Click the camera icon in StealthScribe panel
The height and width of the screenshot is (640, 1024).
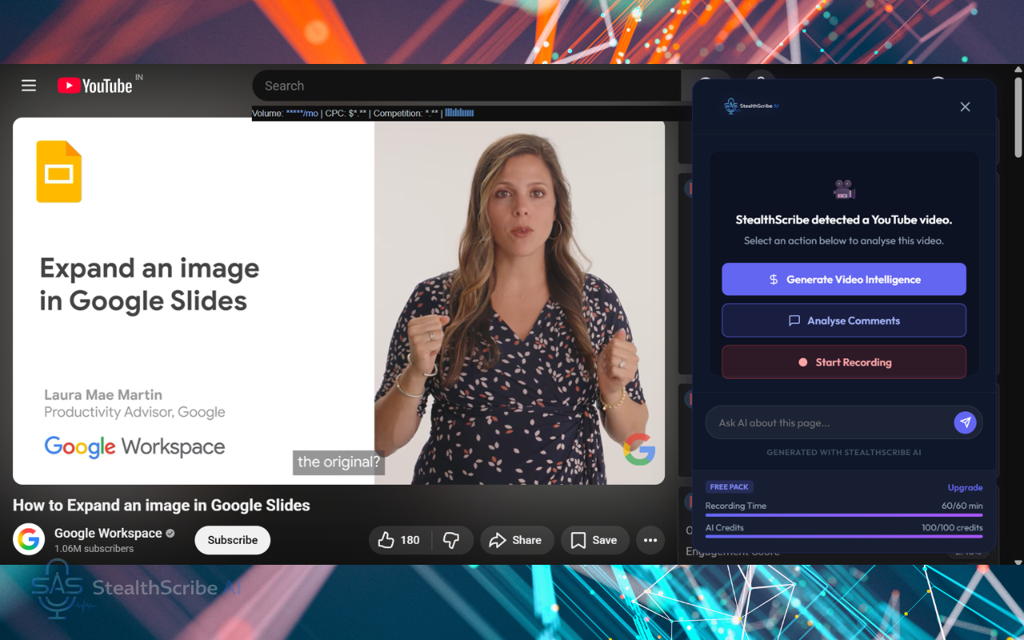point(844,190)
